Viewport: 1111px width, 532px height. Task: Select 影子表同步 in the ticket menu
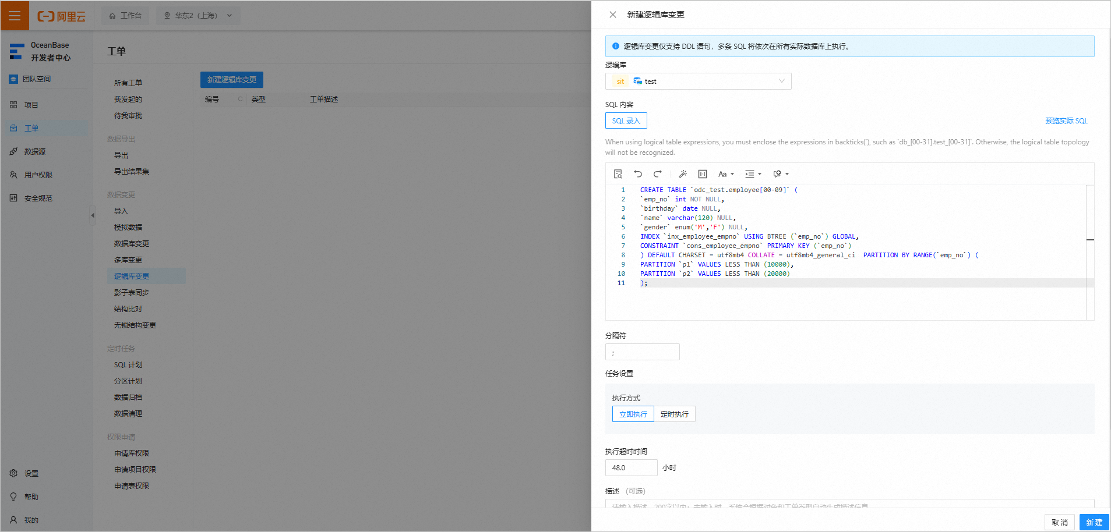pyautogui.click(x=132, y=293)
